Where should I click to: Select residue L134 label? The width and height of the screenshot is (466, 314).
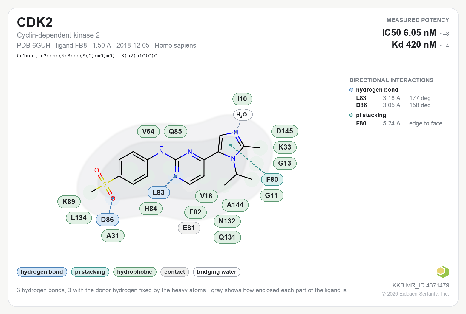click(79, 218)
